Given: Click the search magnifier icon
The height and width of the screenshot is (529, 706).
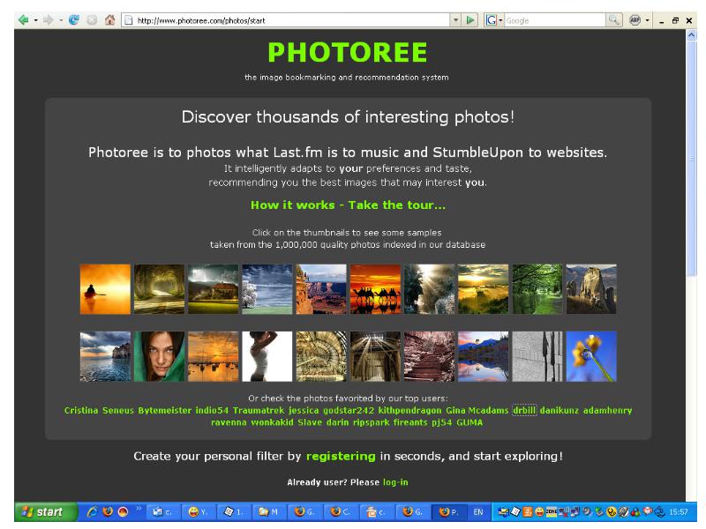Looking at the screenshot, I should 613,20.
